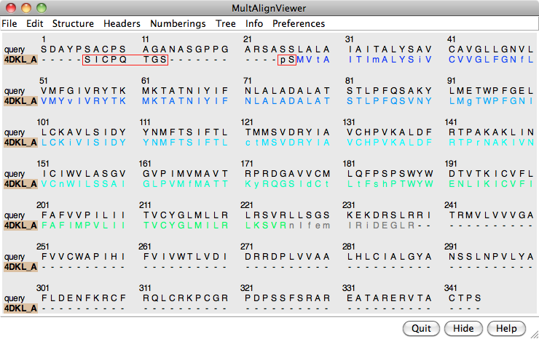The width and height of the screenshot is (539, 339).
Task: Open the Edit menu
Action: 34,23
